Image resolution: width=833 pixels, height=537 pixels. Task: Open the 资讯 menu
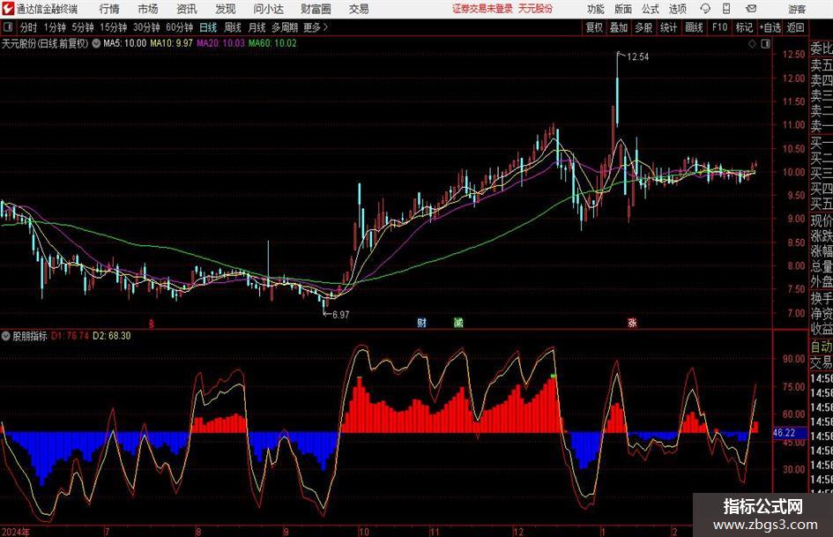coord(187,9)
